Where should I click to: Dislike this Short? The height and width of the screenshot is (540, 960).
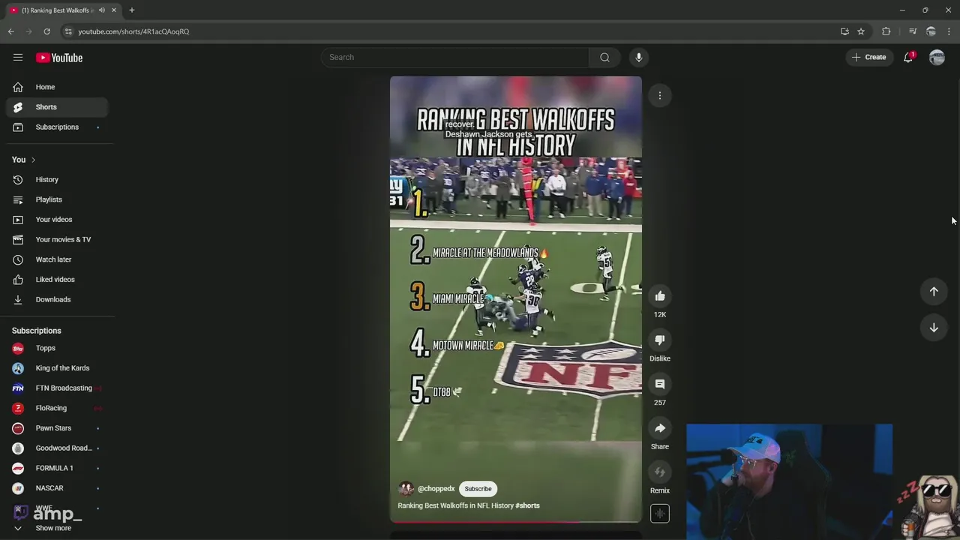[660, 340]
